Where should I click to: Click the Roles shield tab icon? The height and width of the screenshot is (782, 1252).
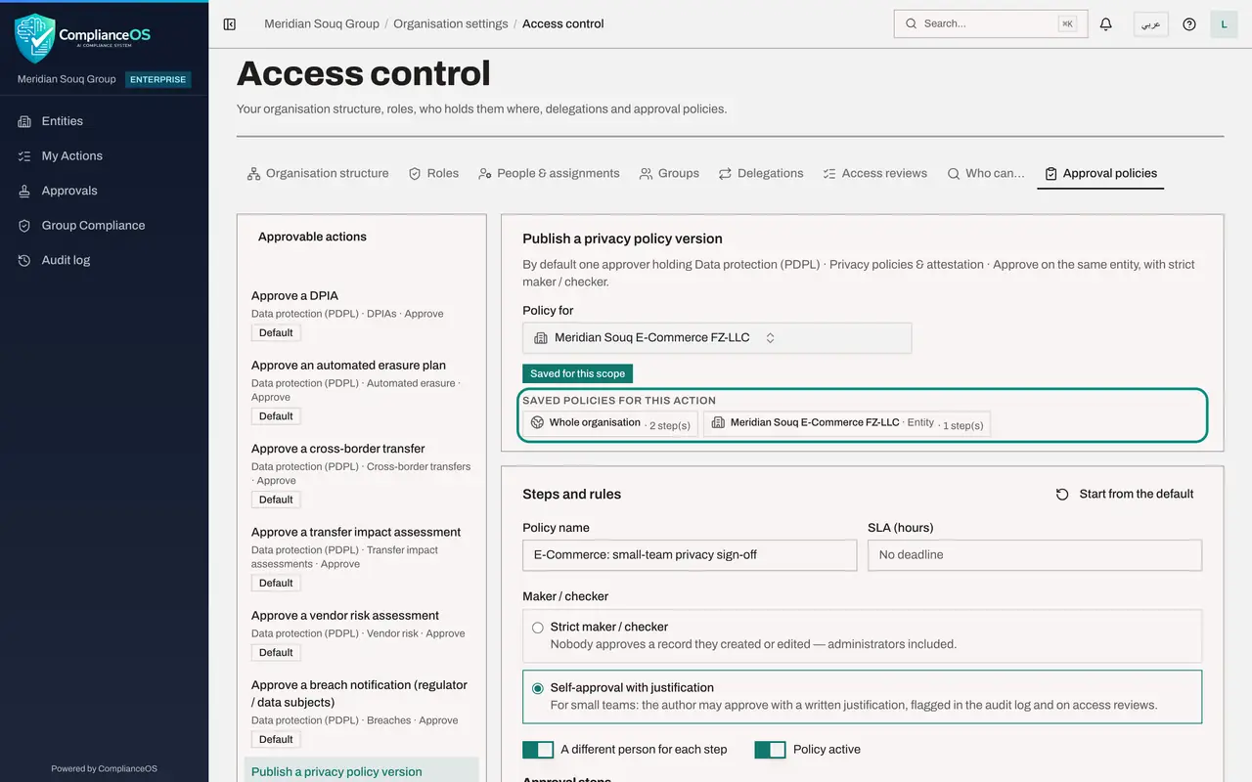[415, 174]
